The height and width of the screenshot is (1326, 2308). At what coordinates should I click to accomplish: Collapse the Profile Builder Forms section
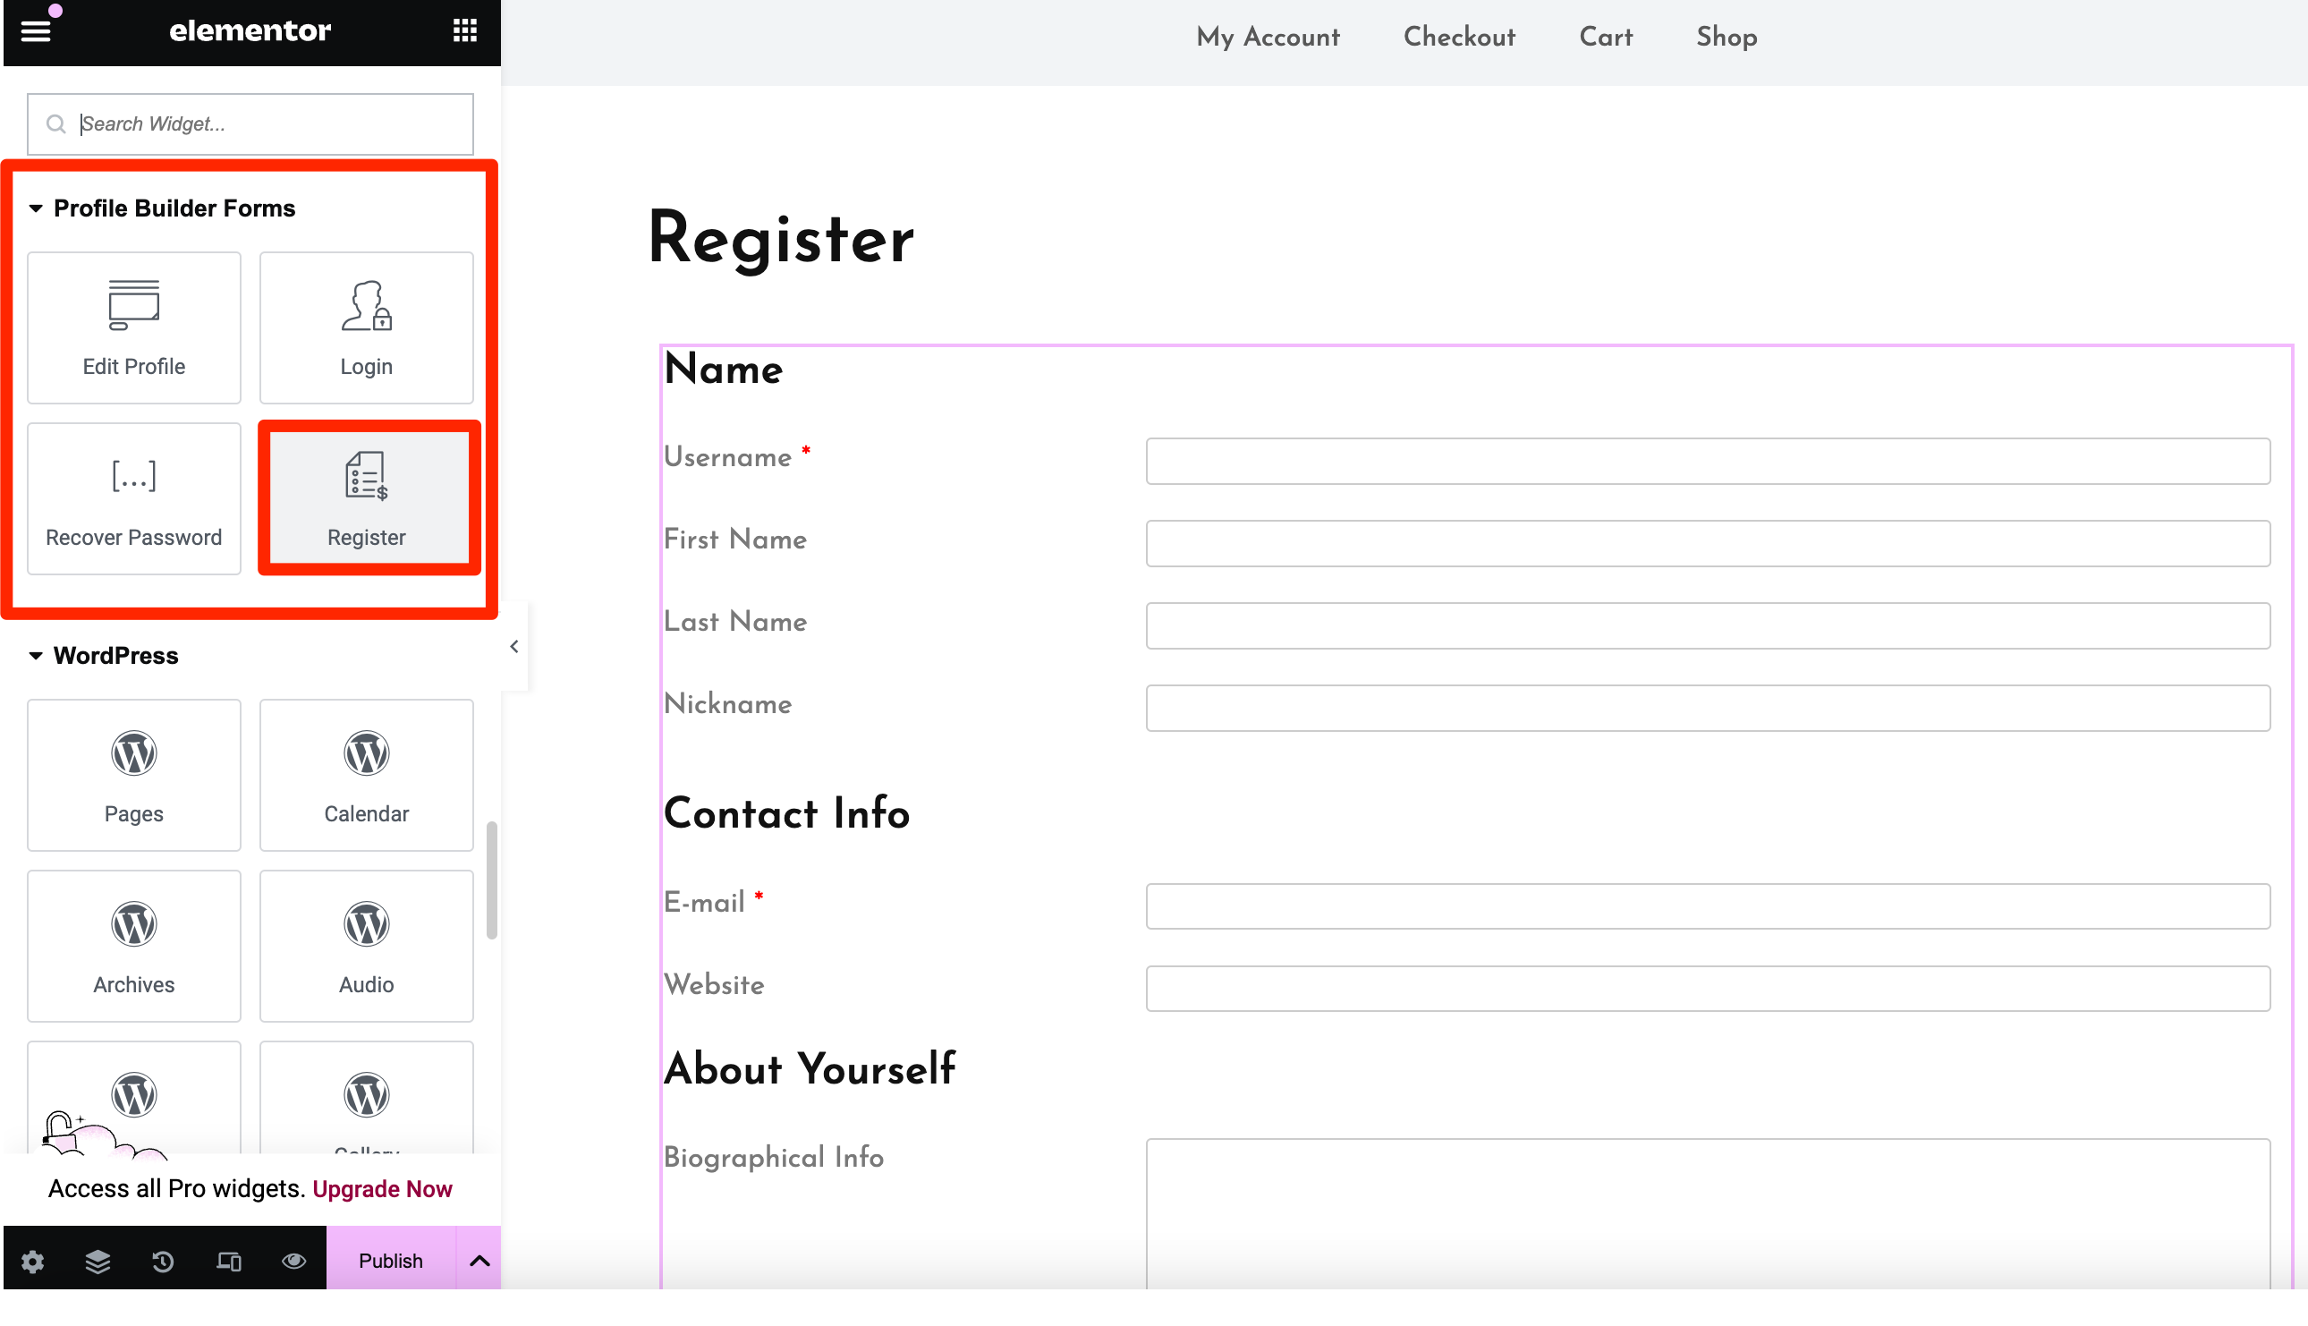coord(36,208)
